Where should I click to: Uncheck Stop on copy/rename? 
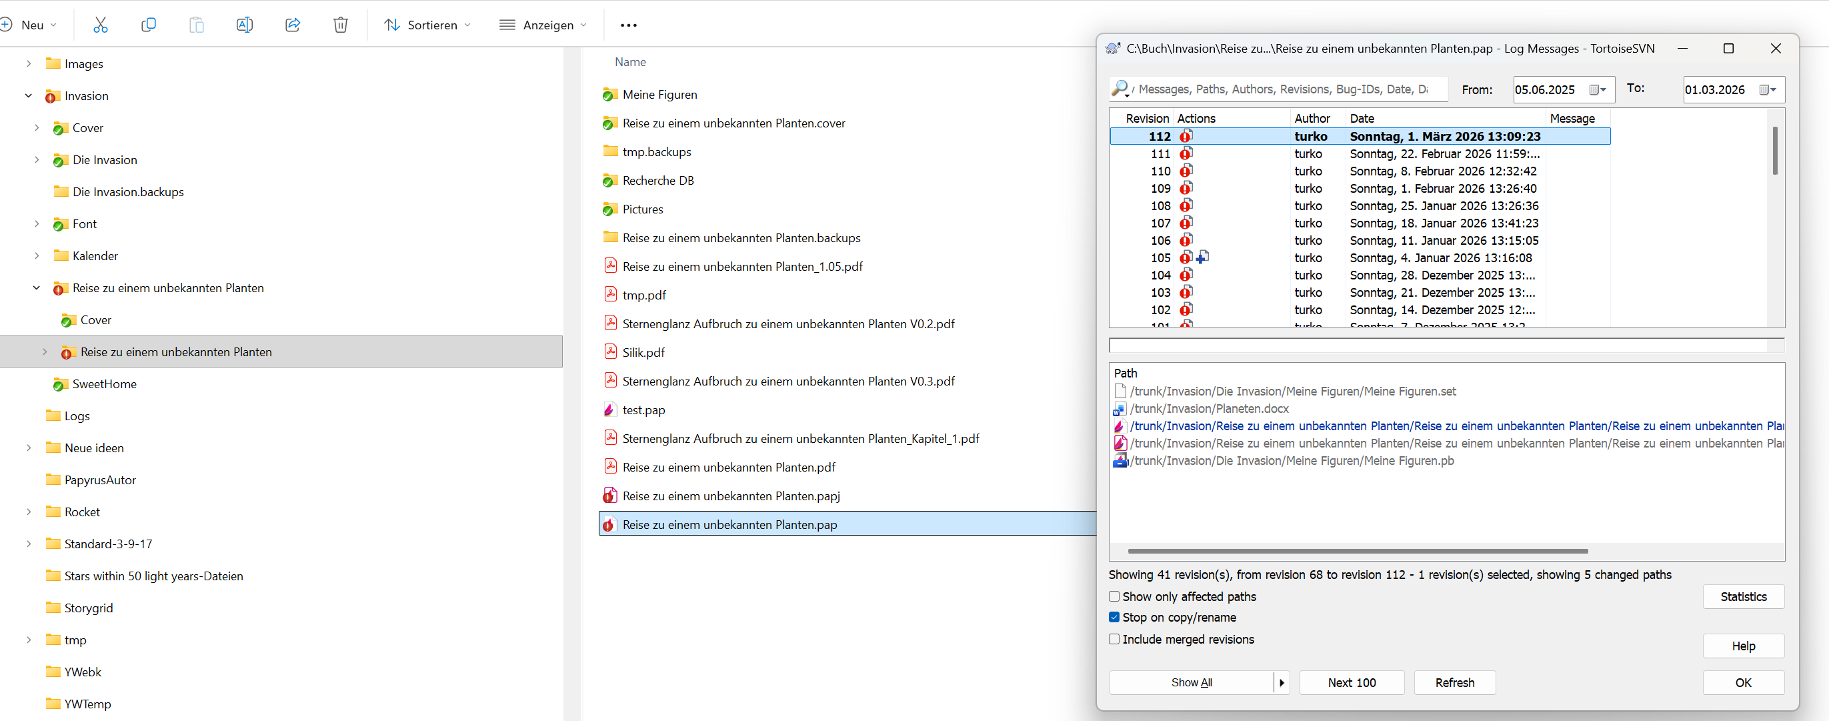pyautogui.click(x=1115, y=618)
